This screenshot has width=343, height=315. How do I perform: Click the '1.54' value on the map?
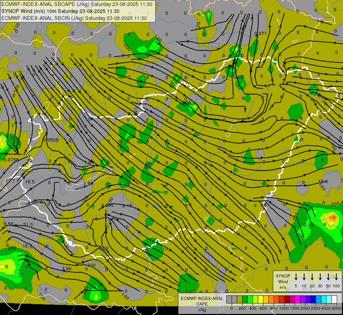[x=89, y=162]
